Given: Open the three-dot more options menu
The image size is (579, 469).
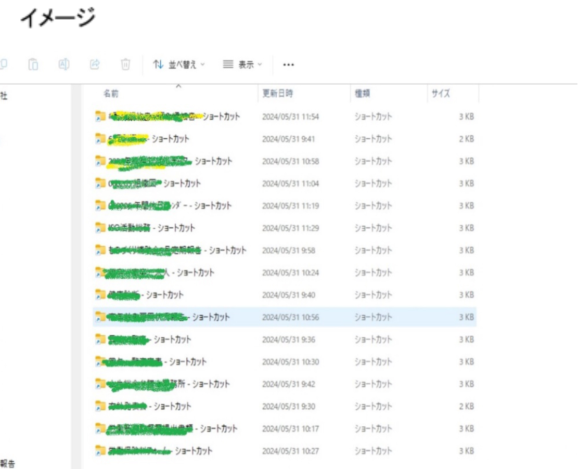Looking at the screenshot, I should click(288, 65).
